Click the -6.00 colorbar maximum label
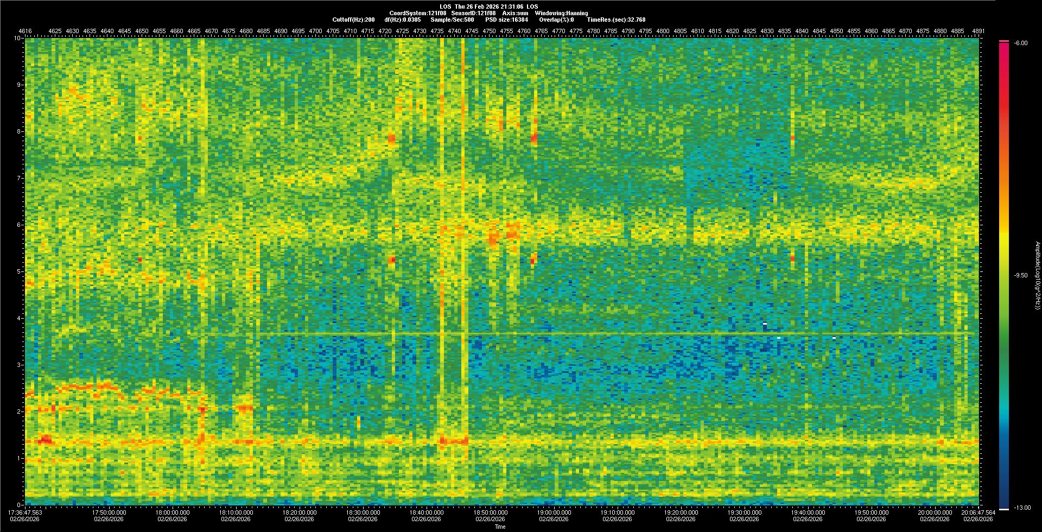This screenshot has height=532, width=1042. click(1020, 43)
